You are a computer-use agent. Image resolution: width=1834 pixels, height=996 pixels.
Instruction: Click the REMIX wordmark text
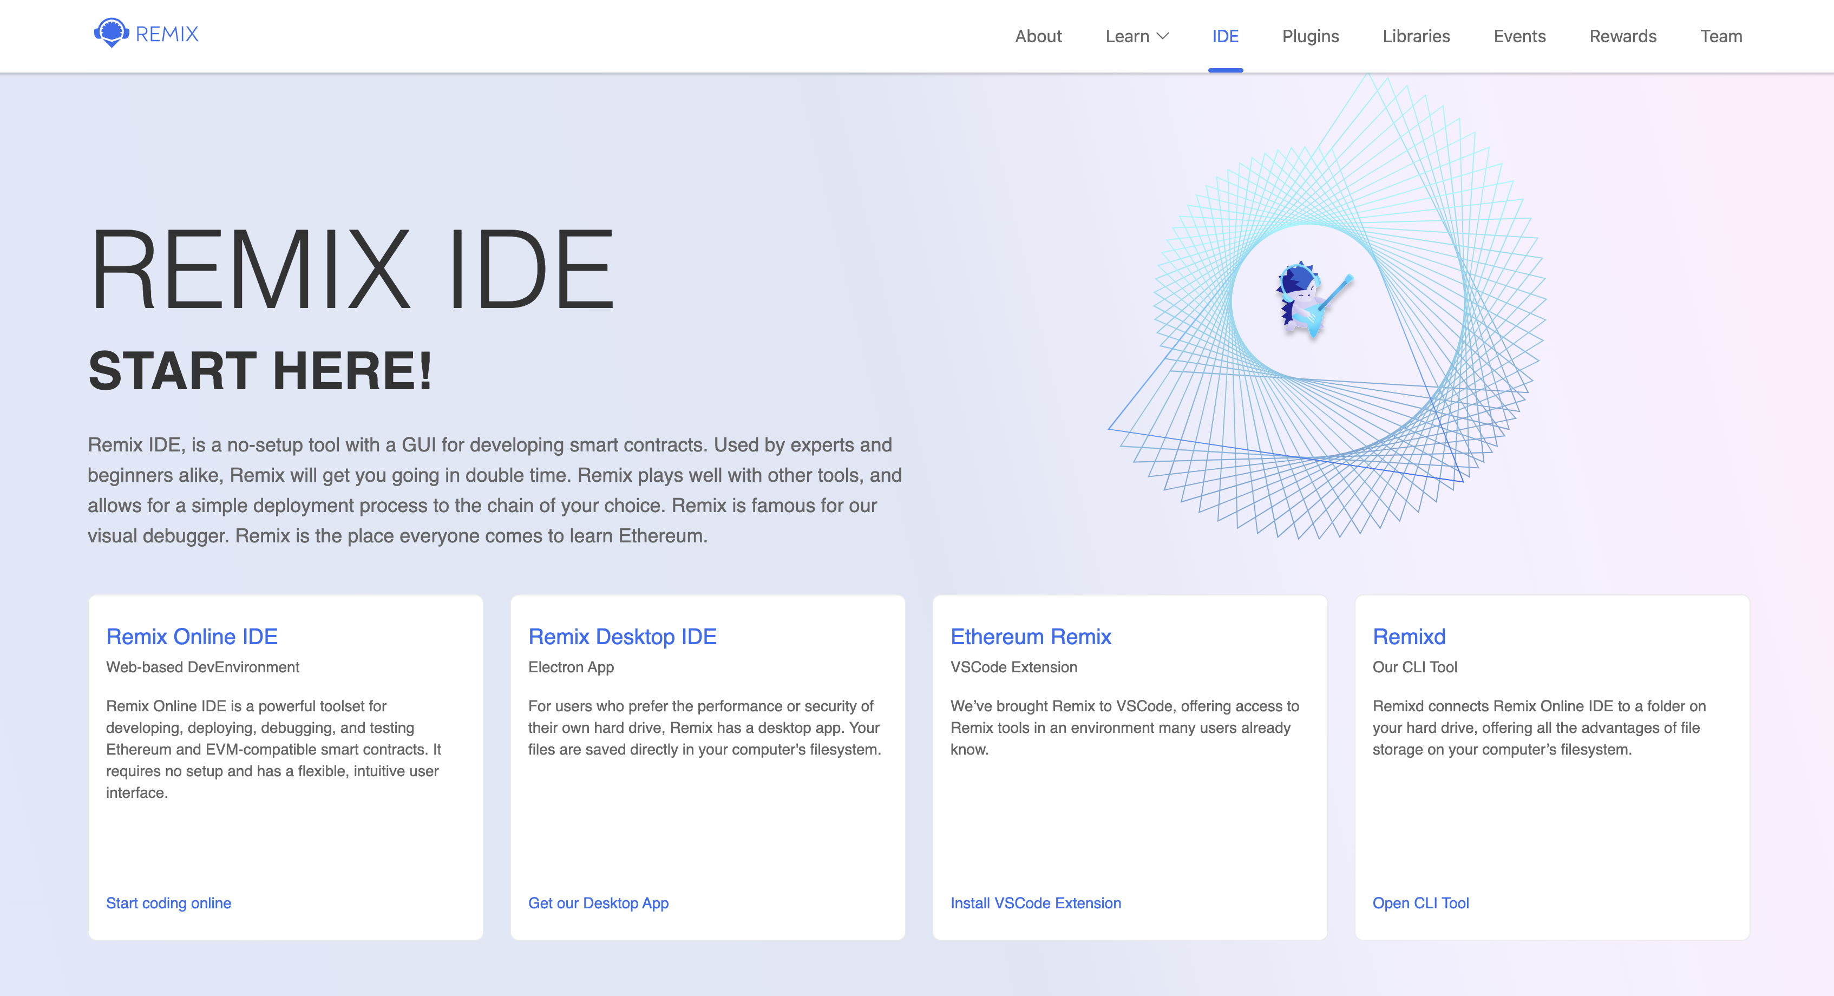coord(167,34)
